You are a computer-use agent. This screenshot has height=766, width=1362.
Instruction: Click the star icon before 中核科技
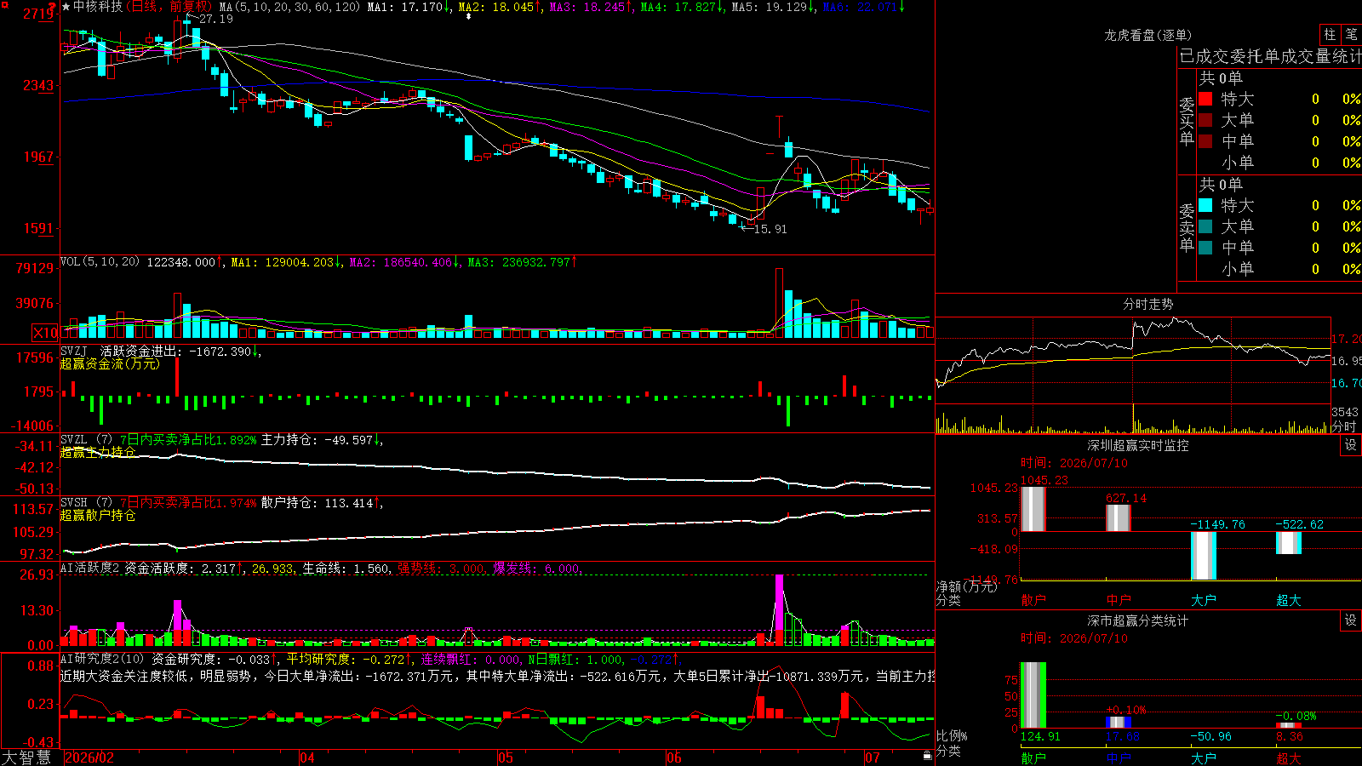pyautogui.click(x=66, y=7)
